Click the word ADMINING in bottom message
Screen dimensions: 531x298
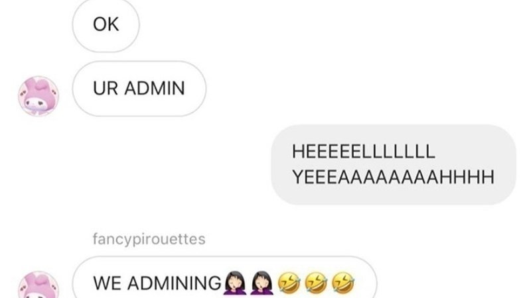pyautogui.click(x=174, y=283)
